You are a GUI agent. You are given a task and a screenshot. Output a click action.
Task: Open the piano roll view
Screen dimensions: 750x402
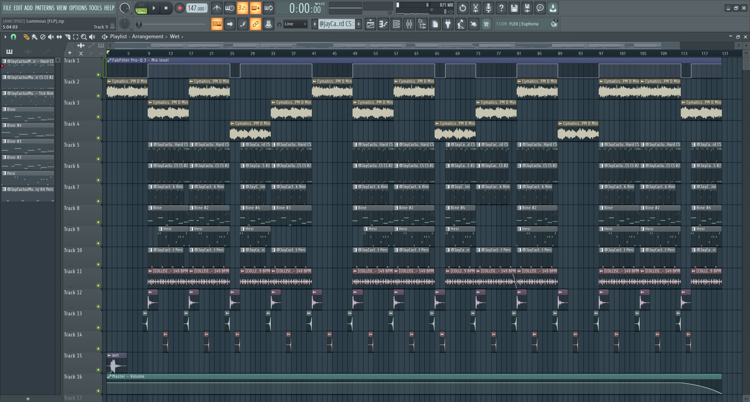pyautogui.click(x=383, y=24)
